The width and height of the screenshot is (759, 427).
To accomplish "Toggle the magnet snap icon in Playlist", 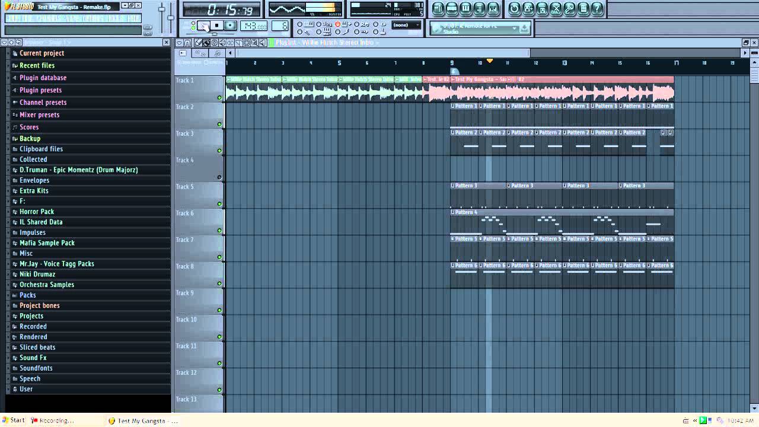I will pos(187,43).
